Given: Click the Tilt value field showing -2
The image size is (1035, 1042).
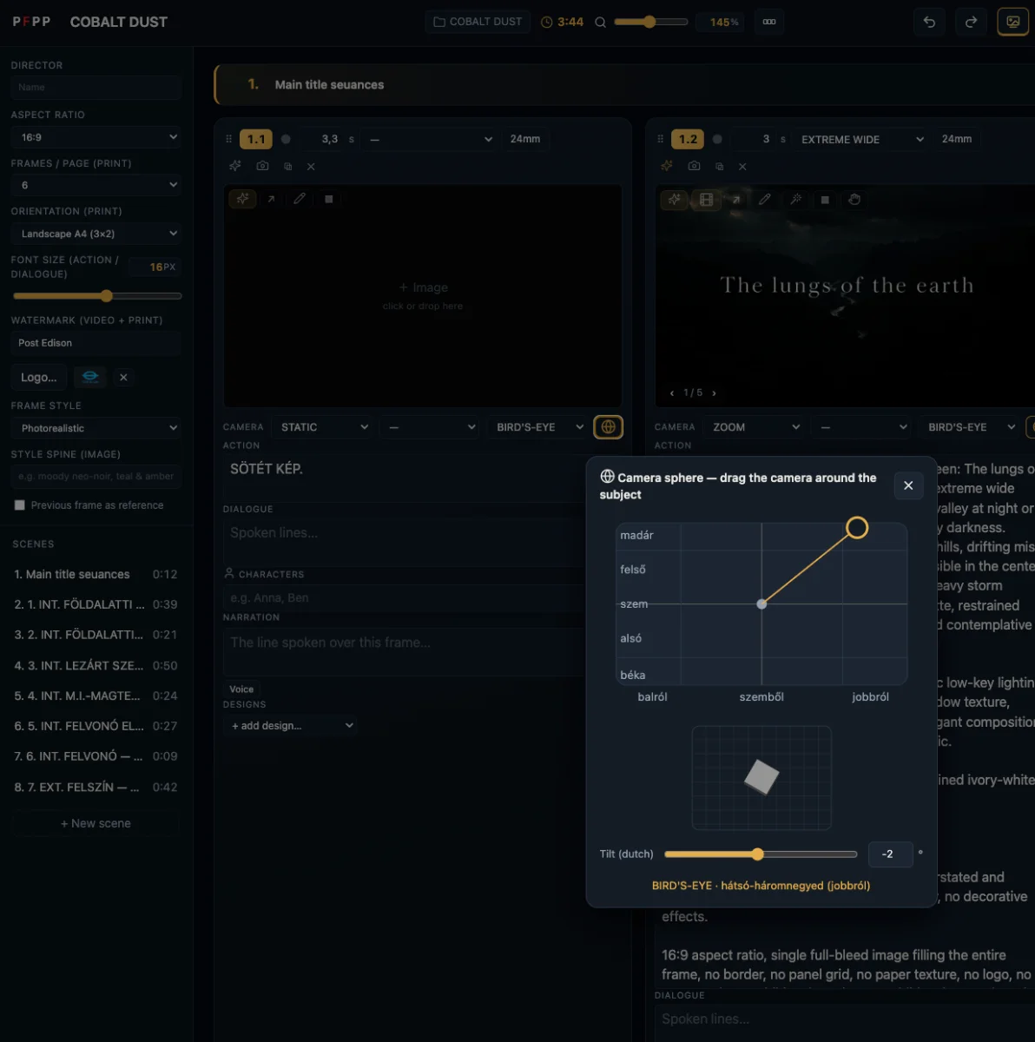Looking at the screenshot, I should [890, 854].
